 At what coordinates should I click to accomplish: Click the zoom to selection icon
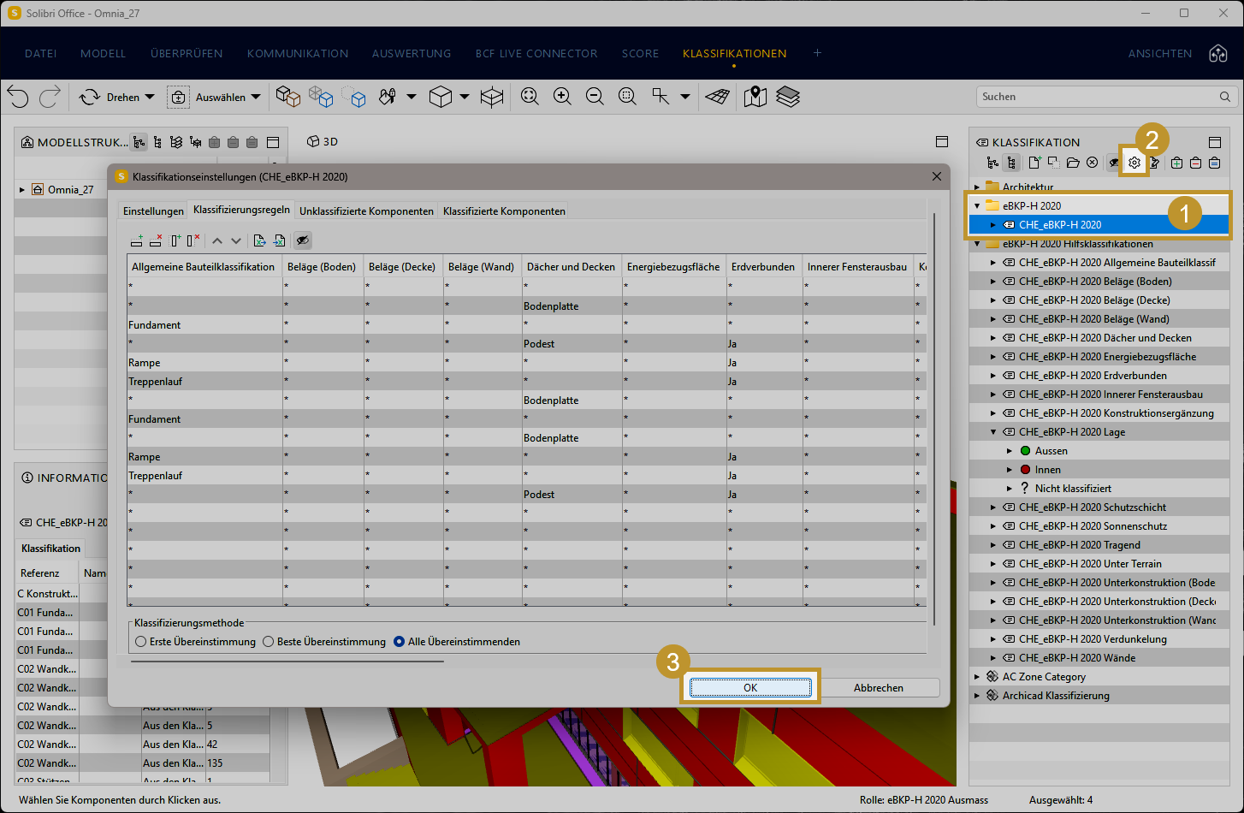(x=627, y=97)
